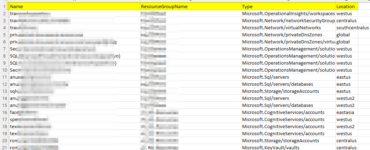Select the westus2 location cell in row 14
370x150 pixels.
pyautogui.click(x=347, y=98)
